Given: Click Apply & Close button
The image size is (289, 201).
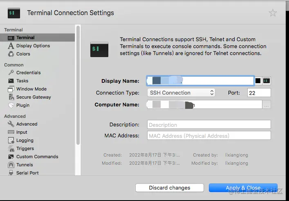Looking at the screenshot, I should pyautogui.click(x=243, y=188).
